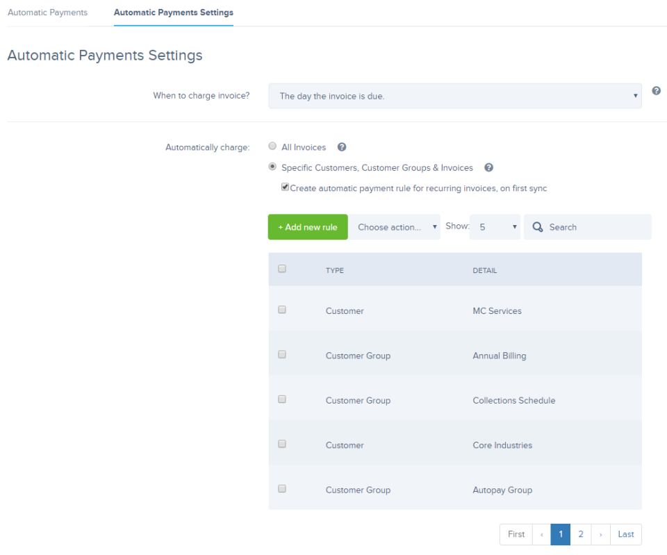Select Specific Customers, Customer Groups & Invoices
The image size is (667, 555).
point(272,167)
